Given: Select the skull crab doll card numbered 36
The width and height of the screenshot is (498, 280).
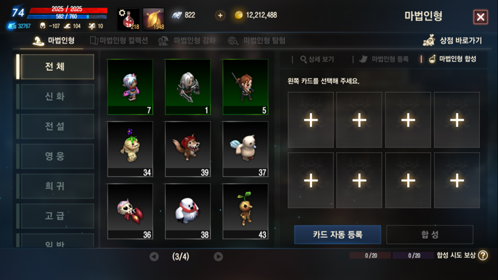Looking at the screenshot, I should (x=130, y=211).
